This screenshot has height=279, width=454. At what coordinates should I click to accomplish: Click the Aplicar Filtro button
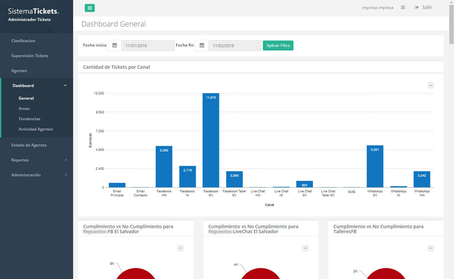278,46
